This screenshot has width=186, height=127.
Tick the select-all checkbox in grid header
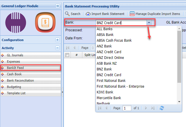click(67, 55)
